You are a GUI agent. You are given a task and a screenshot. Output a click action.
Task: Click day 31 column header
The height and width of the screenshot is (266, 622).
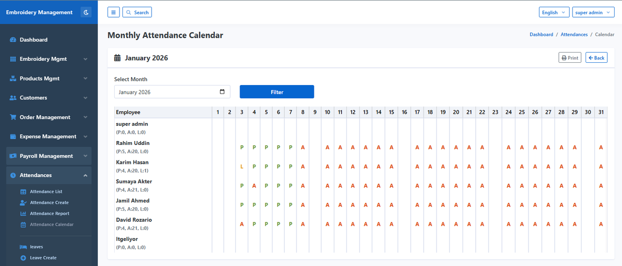pyautogui.click(x=601, y=112)
